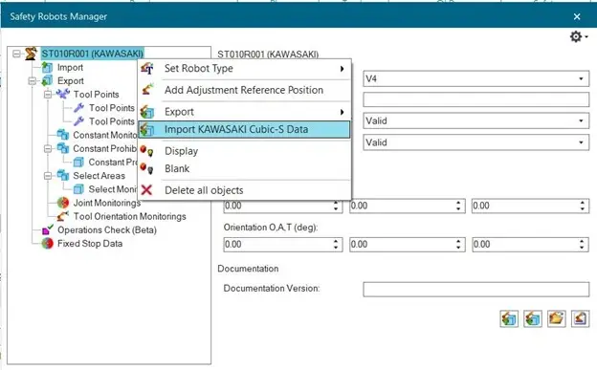Click the robot document button at bottom right

(x=580, y=318)
